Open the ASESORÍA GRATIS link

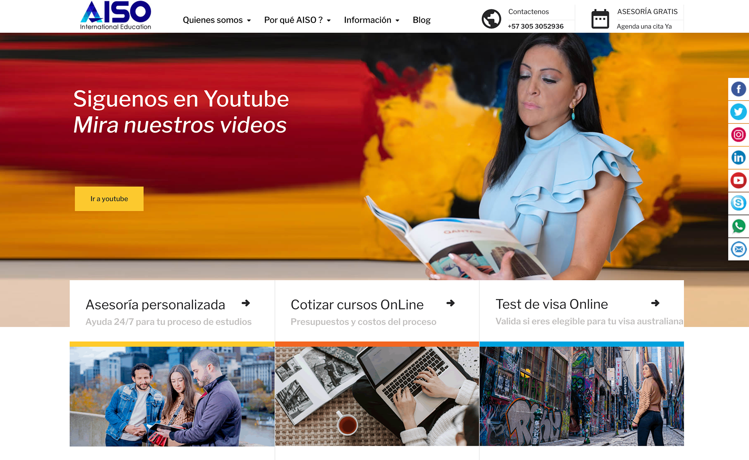[x=647, y=12]
